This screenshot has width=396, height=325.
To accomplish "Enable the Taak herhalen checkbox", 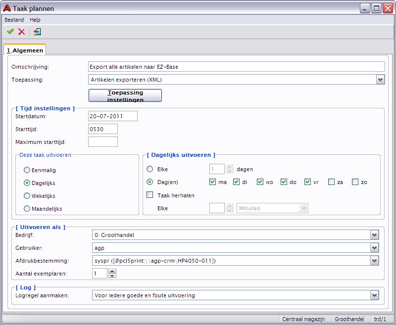I will click(150, 195).
